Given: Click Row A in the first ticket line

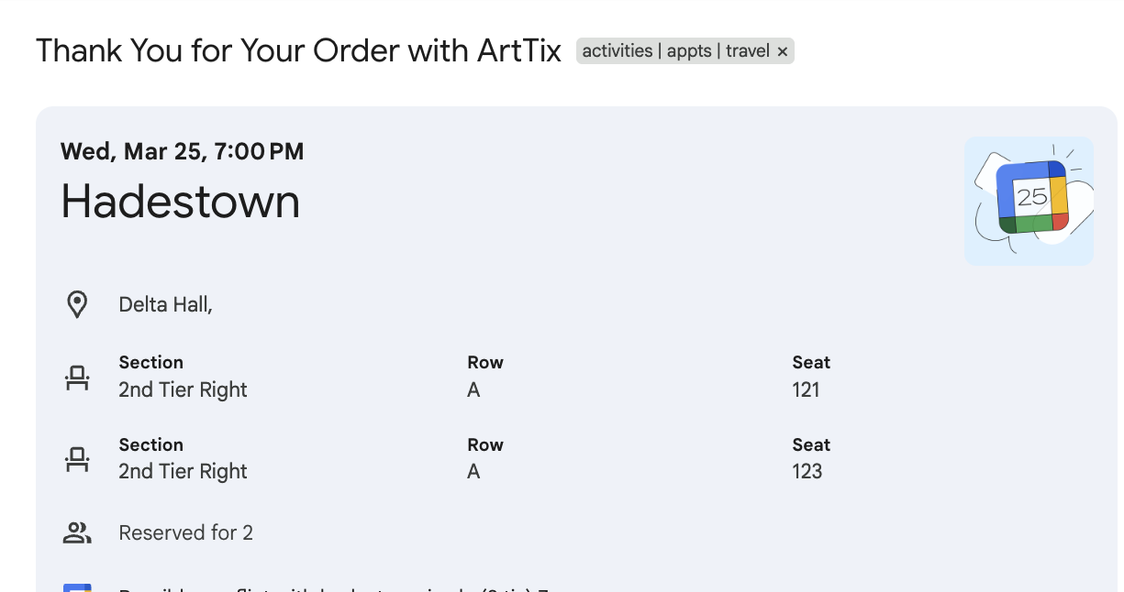Looking at the screenshot, I should pos(473,389).
